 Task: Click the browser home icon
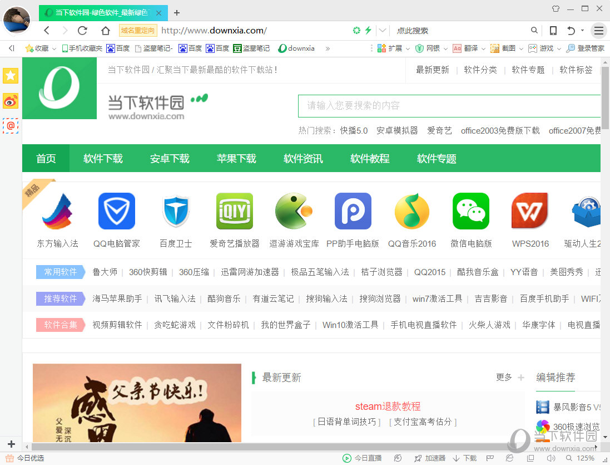pyautogui.click(x=106, y=31)
